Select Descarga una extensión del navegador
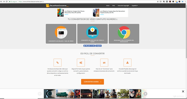The height and width of the screenshot is (99, 187). coord(124,34)
